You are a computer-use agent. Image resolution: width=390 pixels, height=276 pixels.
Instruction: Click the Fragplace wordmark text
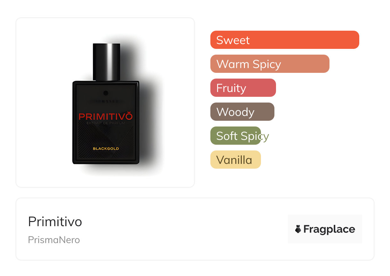(x=329, y=229)
